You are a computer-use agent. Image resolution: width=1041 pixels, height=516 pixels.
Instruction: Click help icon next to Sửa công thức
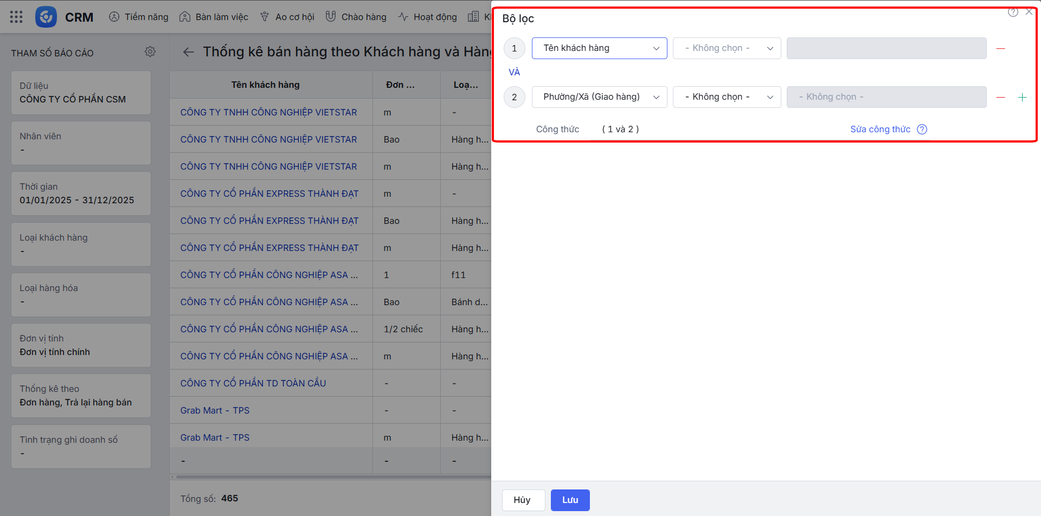coord(922,129)
